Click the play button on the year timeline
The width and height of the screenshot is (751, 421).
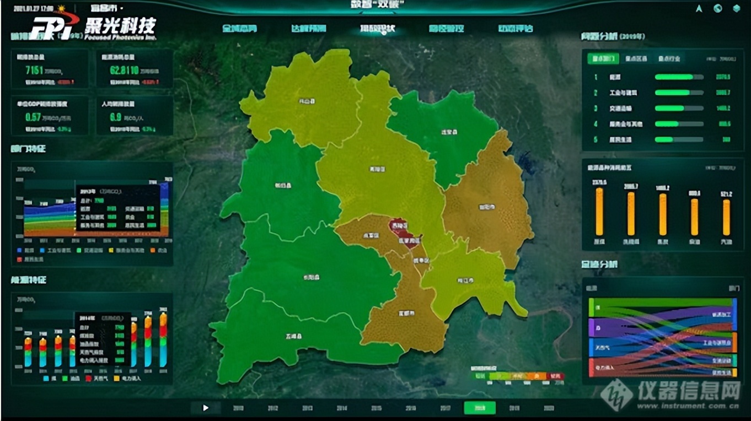pos(206,408)
